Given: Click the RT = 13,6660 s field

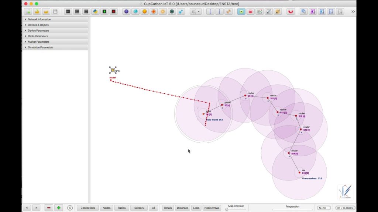Looking at the screenshot, I should (x=345, y=208).
